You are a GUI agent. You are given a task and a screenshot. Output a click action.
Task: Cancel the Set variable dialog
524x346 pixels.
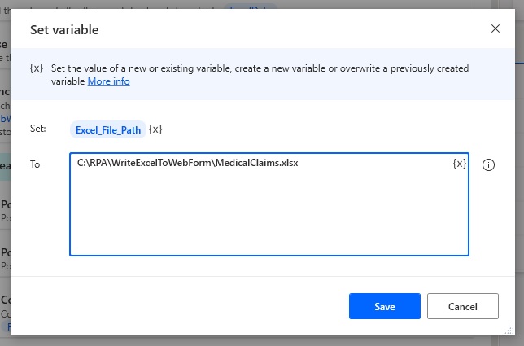462,306
